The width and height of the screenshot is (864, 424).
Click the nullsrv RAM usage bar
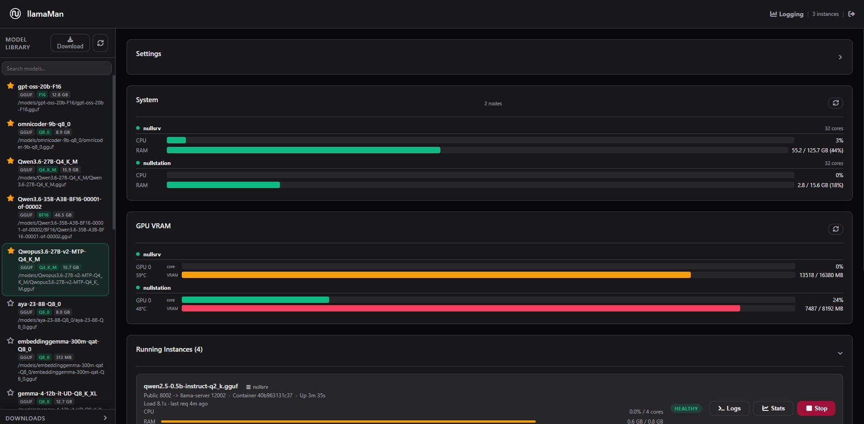coord(477,150)
